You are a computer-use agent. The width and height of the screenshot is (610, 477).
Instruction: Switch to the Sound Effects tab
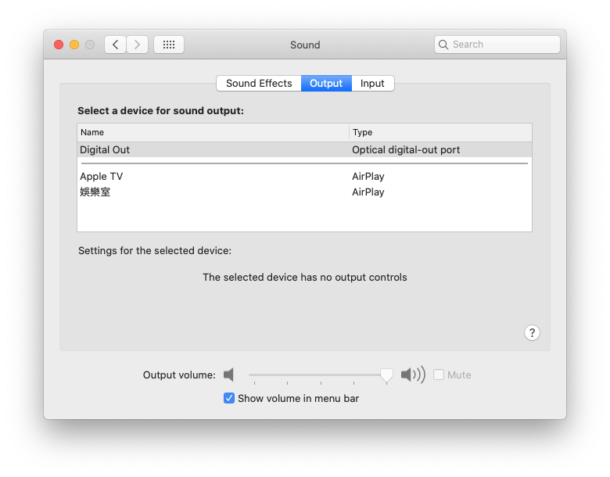tap(259, 84)
